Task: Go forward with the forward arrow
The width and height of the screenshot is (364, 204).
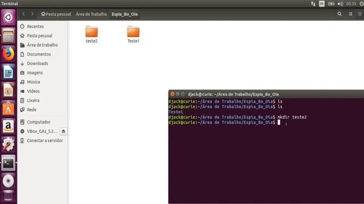Action: point(32,14)
